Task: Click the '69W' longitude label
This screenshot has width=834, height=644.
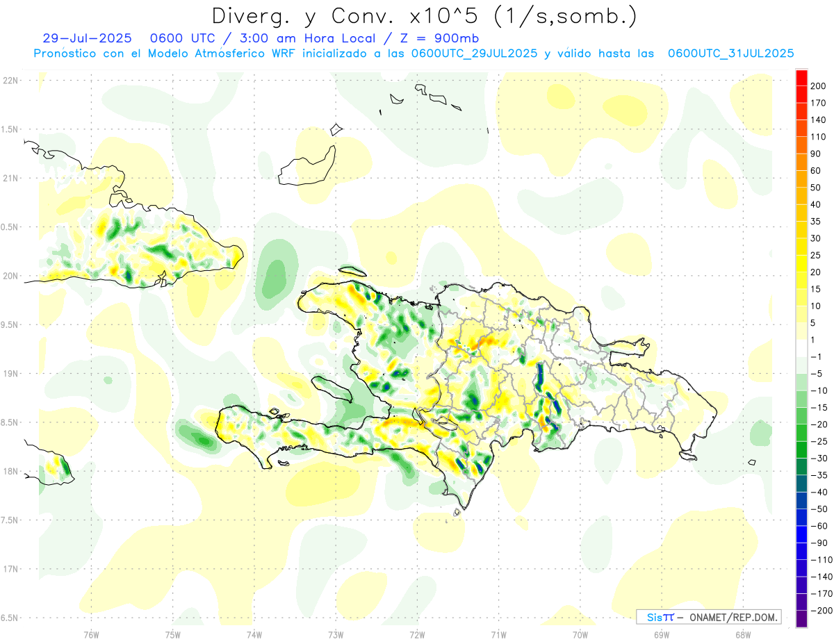Action: pyautogui.click(x=662, y=634)
